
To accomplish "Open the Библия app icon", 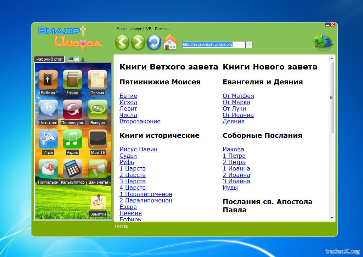I will 48,79.
